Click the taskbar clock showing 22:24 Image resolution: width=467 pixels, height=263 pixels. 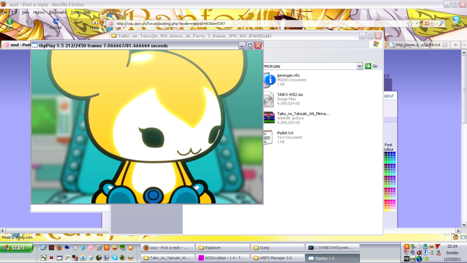[x=452, y=246]
